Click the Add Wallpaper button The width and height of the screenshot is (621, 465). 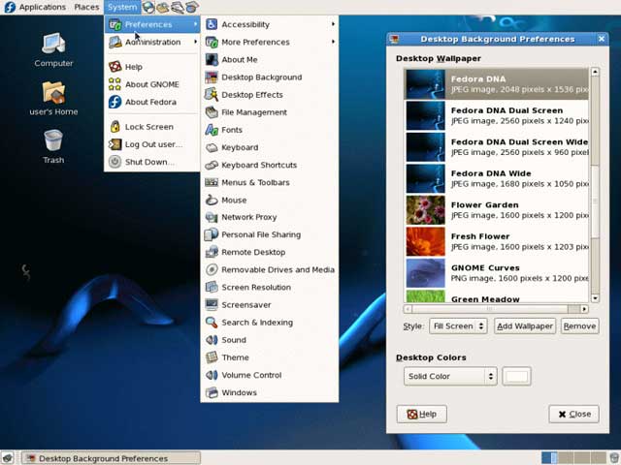[x=525, y=326]
